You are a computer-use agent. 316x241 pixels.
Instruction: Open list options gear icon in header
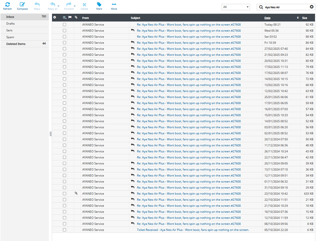click(x=55, y=17)
